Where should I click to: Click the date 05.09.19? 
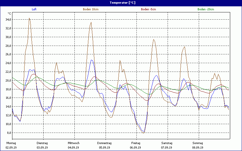click(x=104, y=148)
